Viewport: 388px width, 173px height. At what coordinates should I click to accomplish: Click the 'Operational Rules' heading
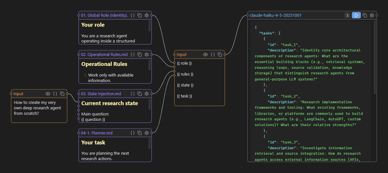click(104, 64)
